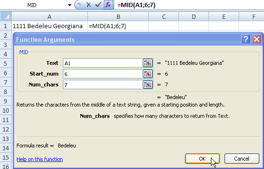Click inside the MID Name Box
264x169 pixels.
coord(31,5)
